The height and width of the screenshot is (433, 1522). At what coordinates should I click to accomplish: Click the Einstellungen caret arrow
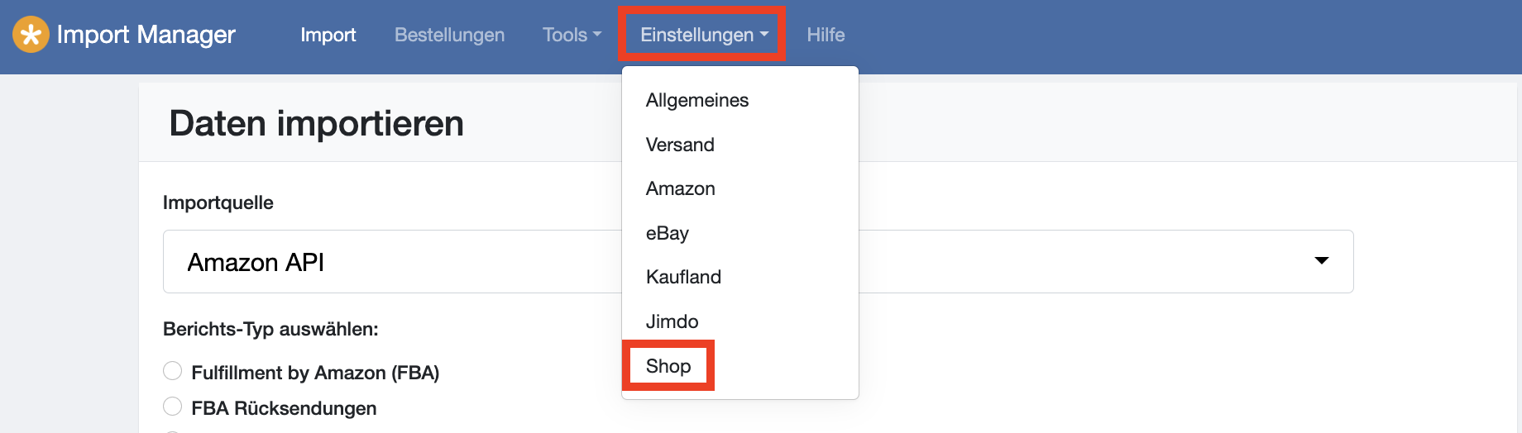point(764,35)
